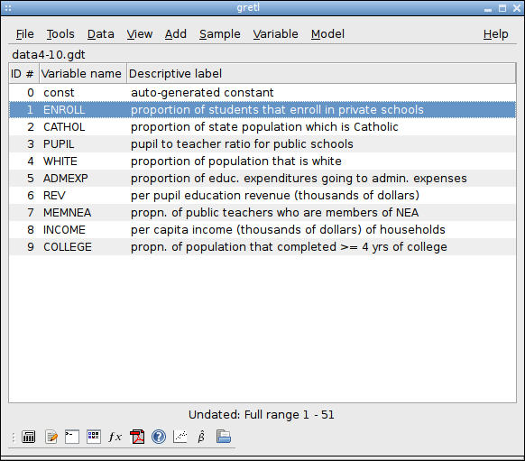
Task: Open the gretl console icon
Action: pos(72,437)
